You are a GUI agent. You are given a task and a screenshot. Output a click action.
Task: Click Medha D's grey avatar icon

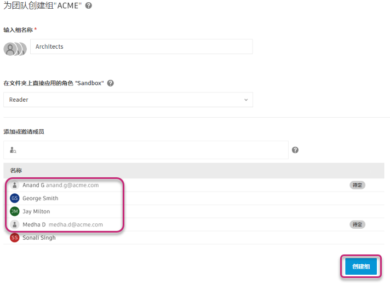pyautogui.click(x=15, y=224)
